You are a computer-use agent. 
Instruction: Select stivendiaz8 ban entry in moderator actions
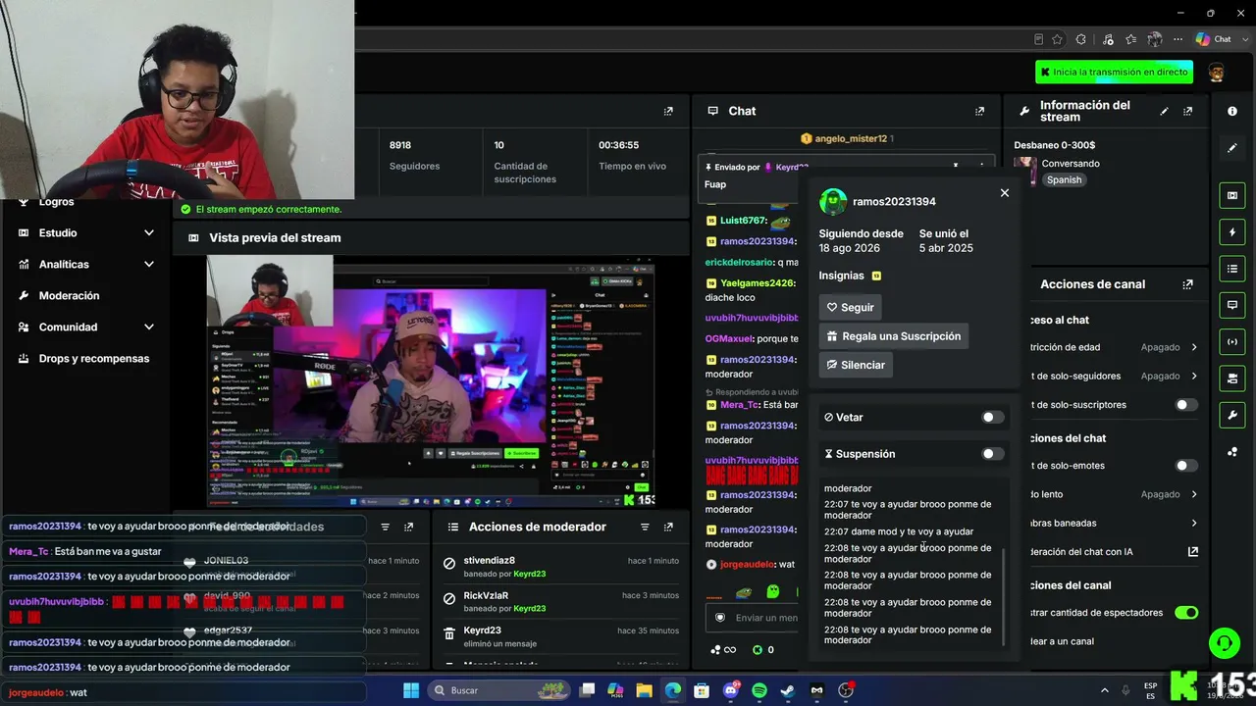pyautogui.click(x=560, y=567)
